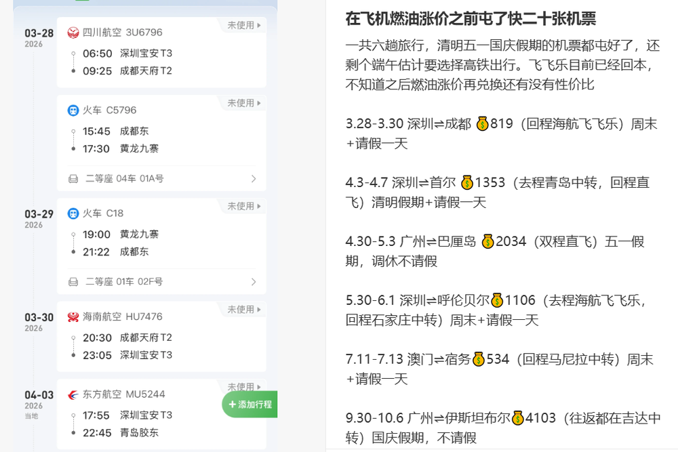Click the Hainan Airlines logo icon
The image size is (678, 452).
click(x=73, y=316)
